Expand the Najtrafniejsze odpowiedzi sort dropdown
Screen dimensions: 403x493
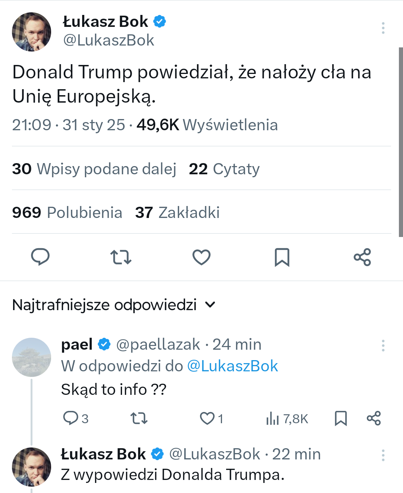point(210,305)
